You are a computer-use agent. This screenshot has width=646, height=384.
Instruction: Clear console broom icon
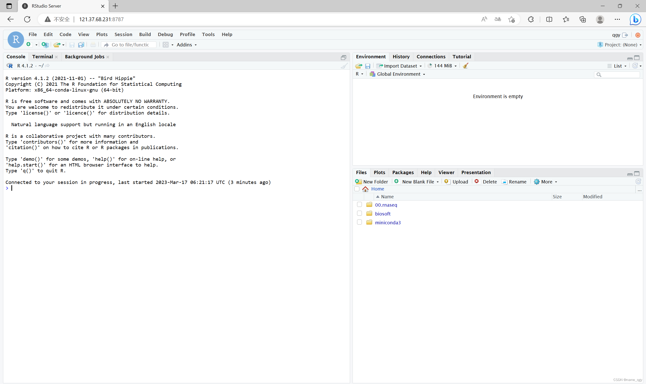(344, 66)
